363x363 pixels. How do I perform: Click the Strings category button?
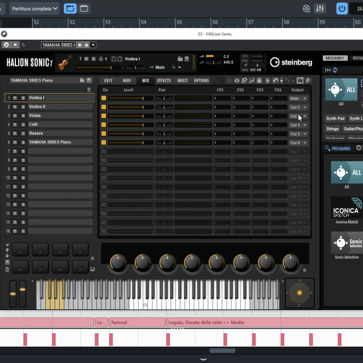(332, 129)
